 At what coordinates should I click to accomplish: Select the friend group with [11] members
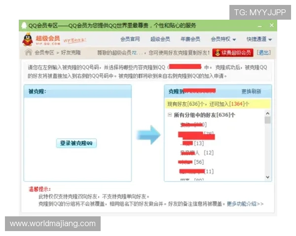pyautogui.click(x=196, y=171)
